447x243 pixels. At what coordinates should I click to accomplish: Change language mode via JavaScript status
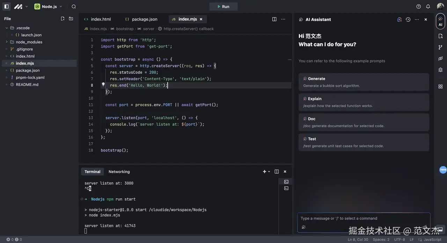(x=430, y=240)
